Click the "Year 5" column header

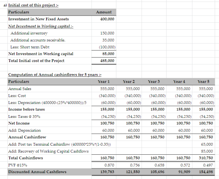point(203,82)
